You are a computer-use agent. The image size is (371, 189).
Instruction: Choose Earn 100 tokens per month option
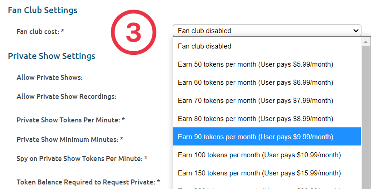(x=267, y=155)
